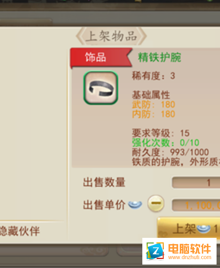Click the orange 内防 180 attribute
This screenshot has width=220, height=268.
[153, 114]
